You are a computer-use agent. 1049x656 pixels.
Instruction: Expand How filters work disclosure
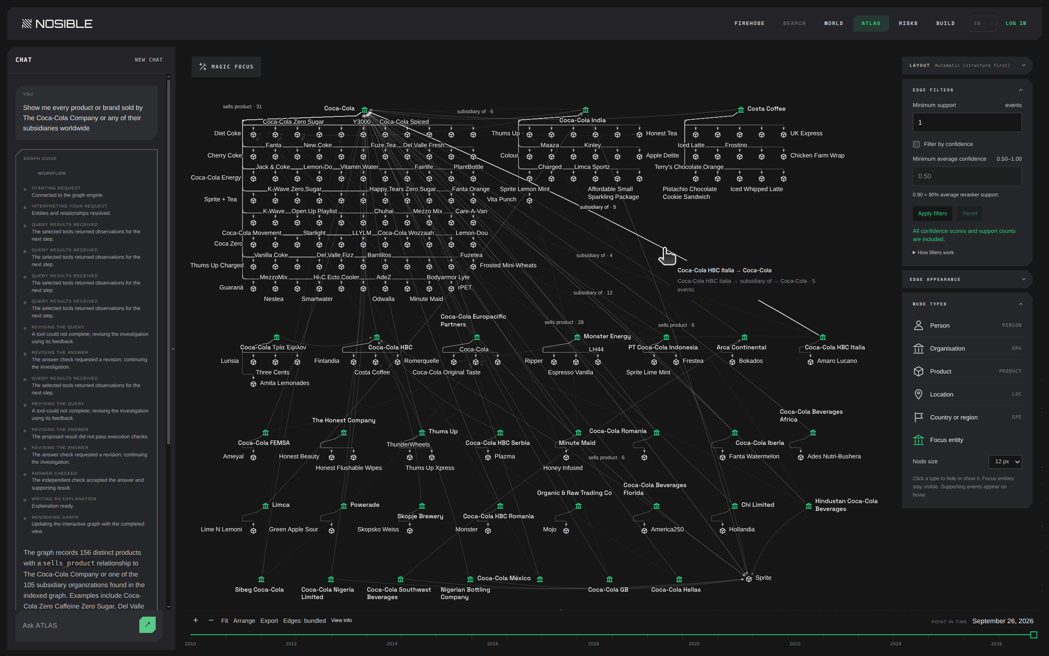933,253
